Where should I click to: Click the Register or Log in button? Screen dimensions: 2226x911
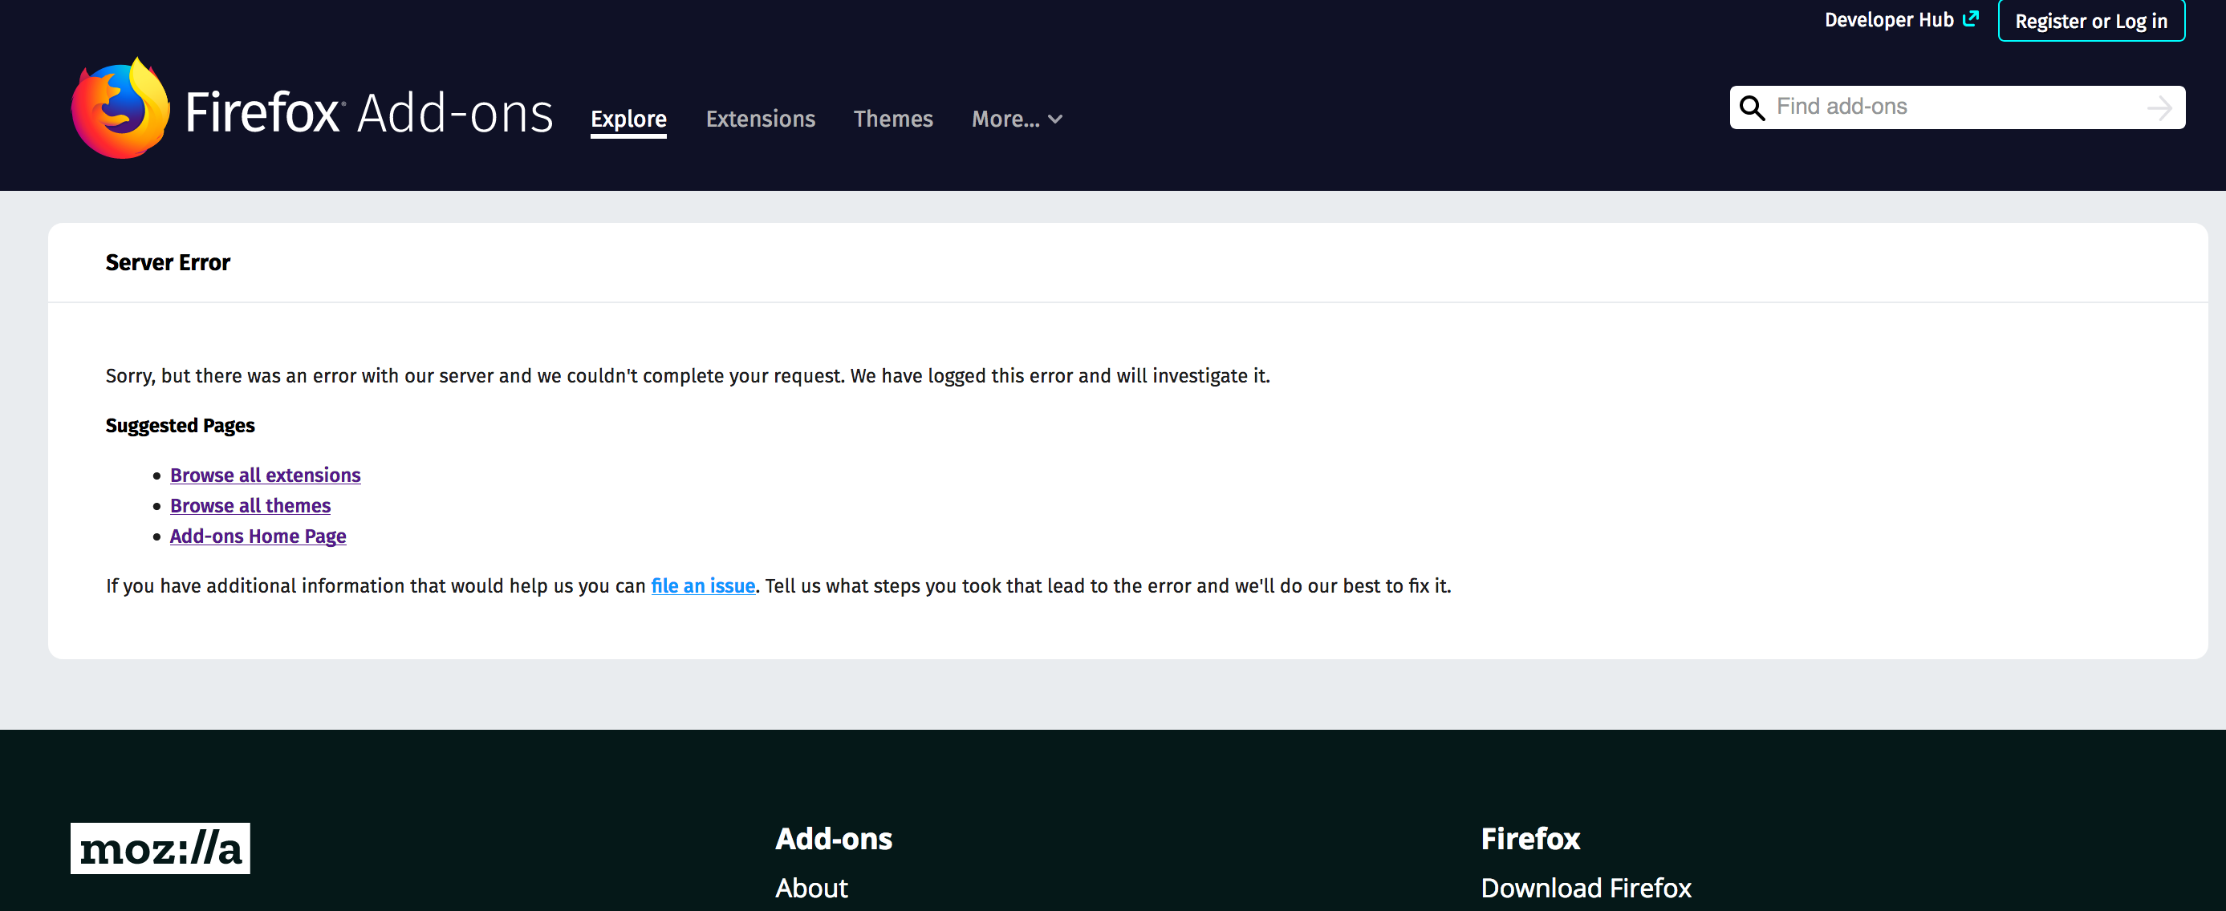pos(2091,21)
